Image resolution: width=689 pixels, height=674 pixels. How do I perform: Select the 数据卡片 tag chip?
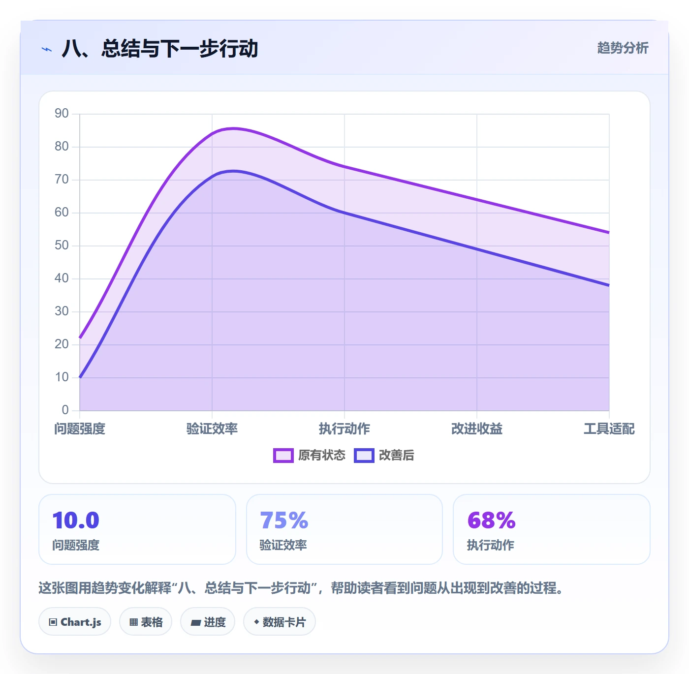click(280, 622)
